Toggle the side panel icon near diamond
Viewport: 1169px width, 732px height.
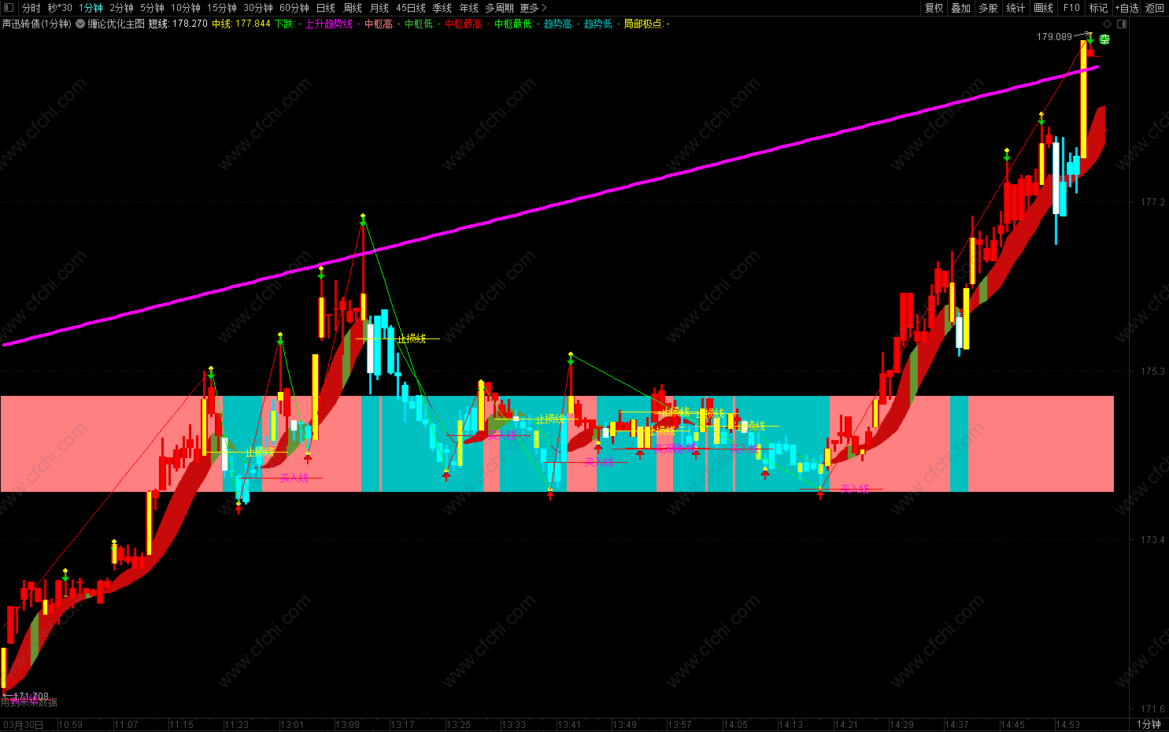click(x=1122, y=24)
